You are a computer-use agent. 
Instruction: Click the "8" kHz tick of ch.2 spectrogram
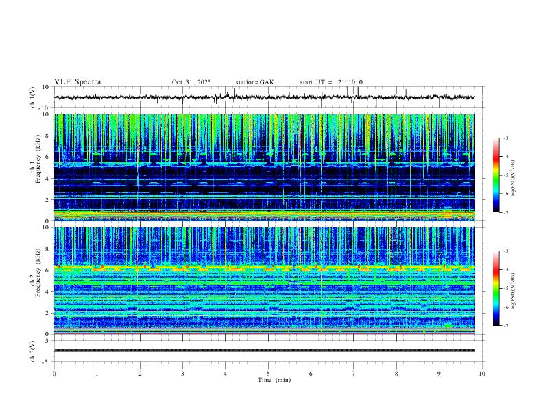48,249
